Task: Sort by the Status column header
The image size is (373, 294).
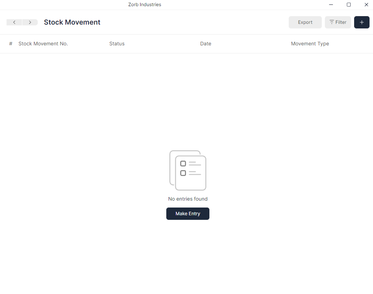Action: pos(117,43)
